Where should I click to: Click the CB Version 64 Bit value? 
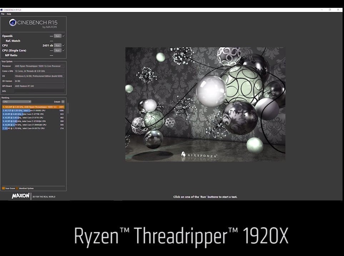(x=39, y=81)
